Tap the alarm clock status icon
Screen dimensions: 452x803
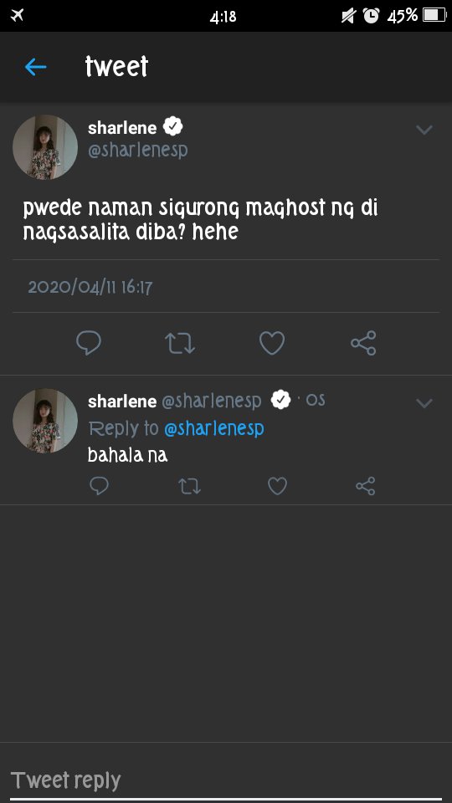371,16
